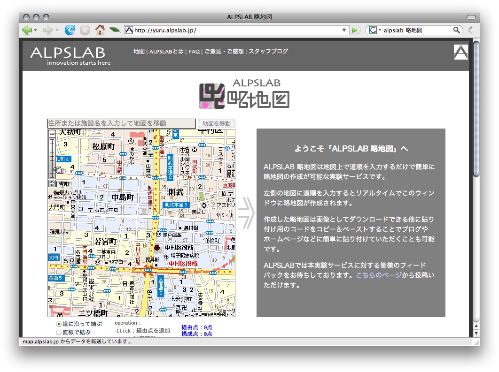Screen dimensions: 499x372
Task: Click the 地図を移動 button
Action: click(217, 123)
